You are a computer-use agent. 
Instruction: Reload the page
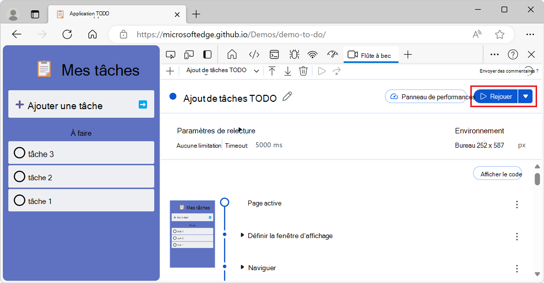[67, 34]
